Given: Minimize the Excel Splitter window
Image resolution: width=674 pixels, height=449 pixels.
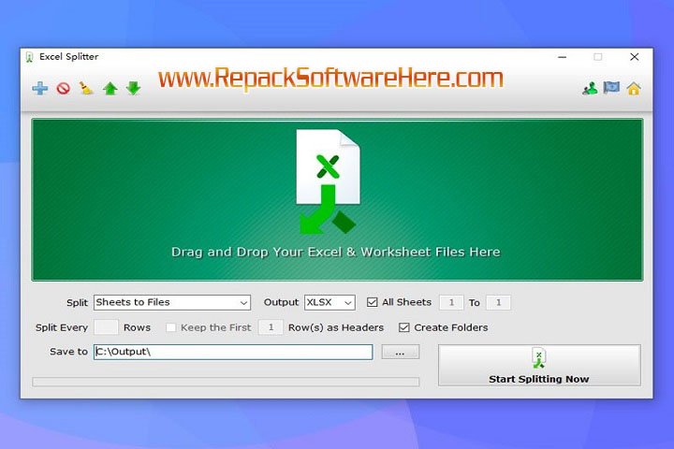Looking at the screenshot, I should click(563, 57).
